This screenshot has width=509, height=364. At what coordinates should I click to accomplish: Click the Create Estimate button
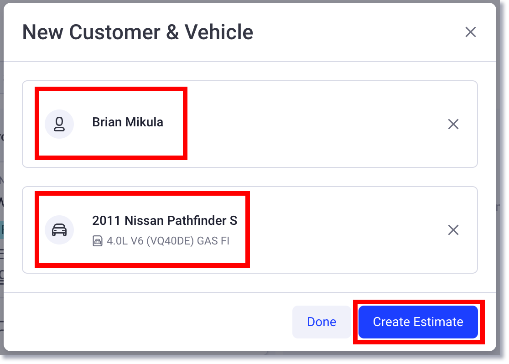[x=418, y=322]
